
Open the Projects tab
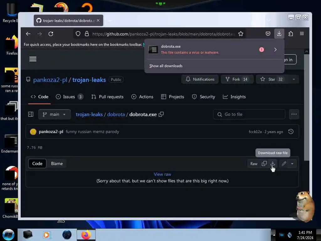coord(173,97)
